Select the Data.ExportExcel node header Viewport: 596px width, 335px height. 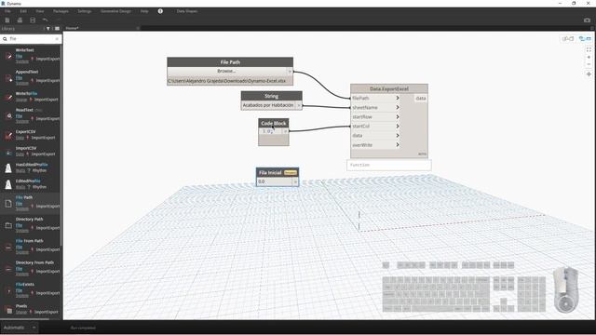[389, 88]
